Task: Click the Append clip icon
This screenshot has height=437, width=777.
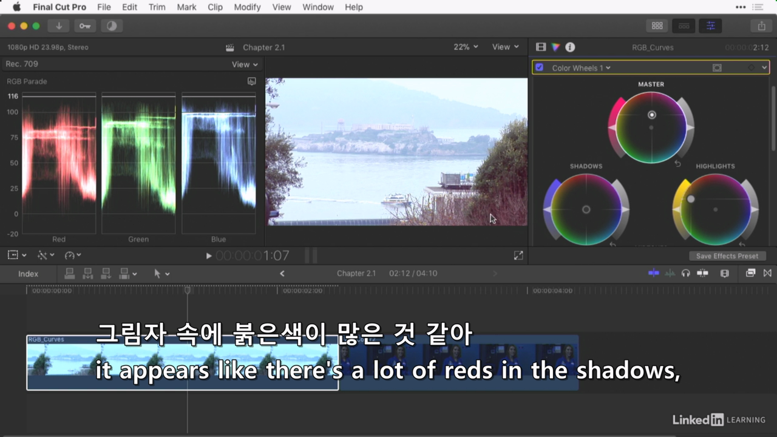Action: [x=106, y=274]
